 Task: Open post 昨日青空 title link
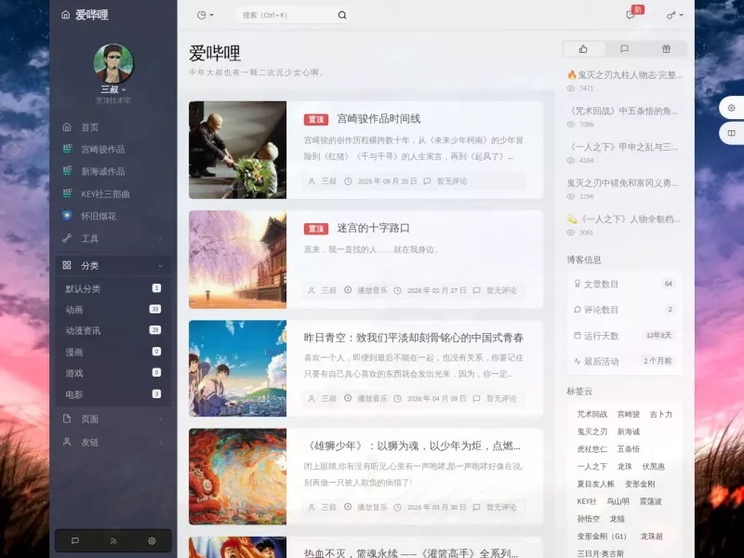[413, 338]
